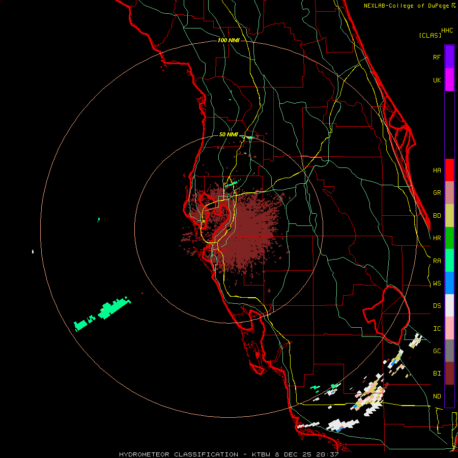The image size is (458, 458).
Task: Pick the bright green RA swatch
Action: (449, 261)
